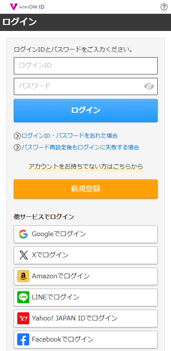Open パスワード再設定後もログインに失敗する場合 link

(x=80, y=148)
